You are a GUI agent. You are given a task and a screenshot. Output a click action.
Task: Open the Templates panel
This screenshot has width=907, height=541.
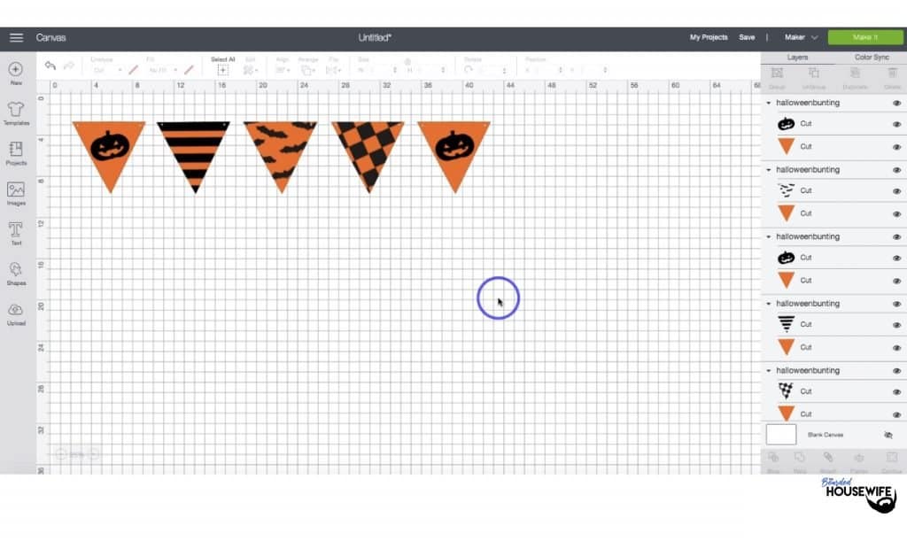pyautogui.click(x=16, y=110)
